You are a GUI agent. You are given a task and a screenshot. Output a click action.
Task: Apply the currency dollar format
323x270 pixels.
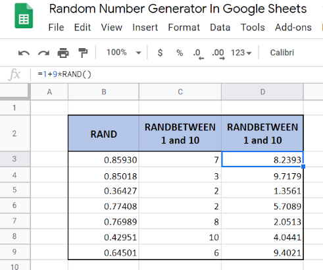(160, 53)
